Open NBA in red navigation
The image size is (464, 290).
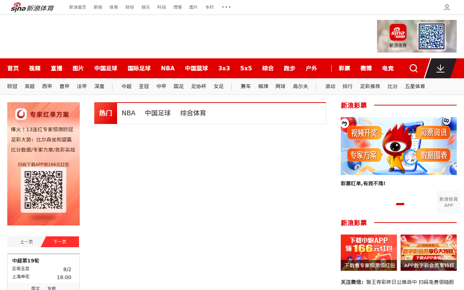168,68
